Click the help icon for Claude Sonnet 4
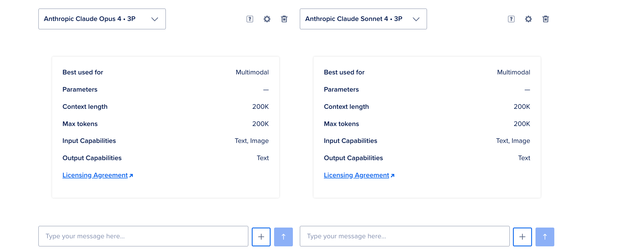Viewport: 618px width, 252px height. pos(511,19)
